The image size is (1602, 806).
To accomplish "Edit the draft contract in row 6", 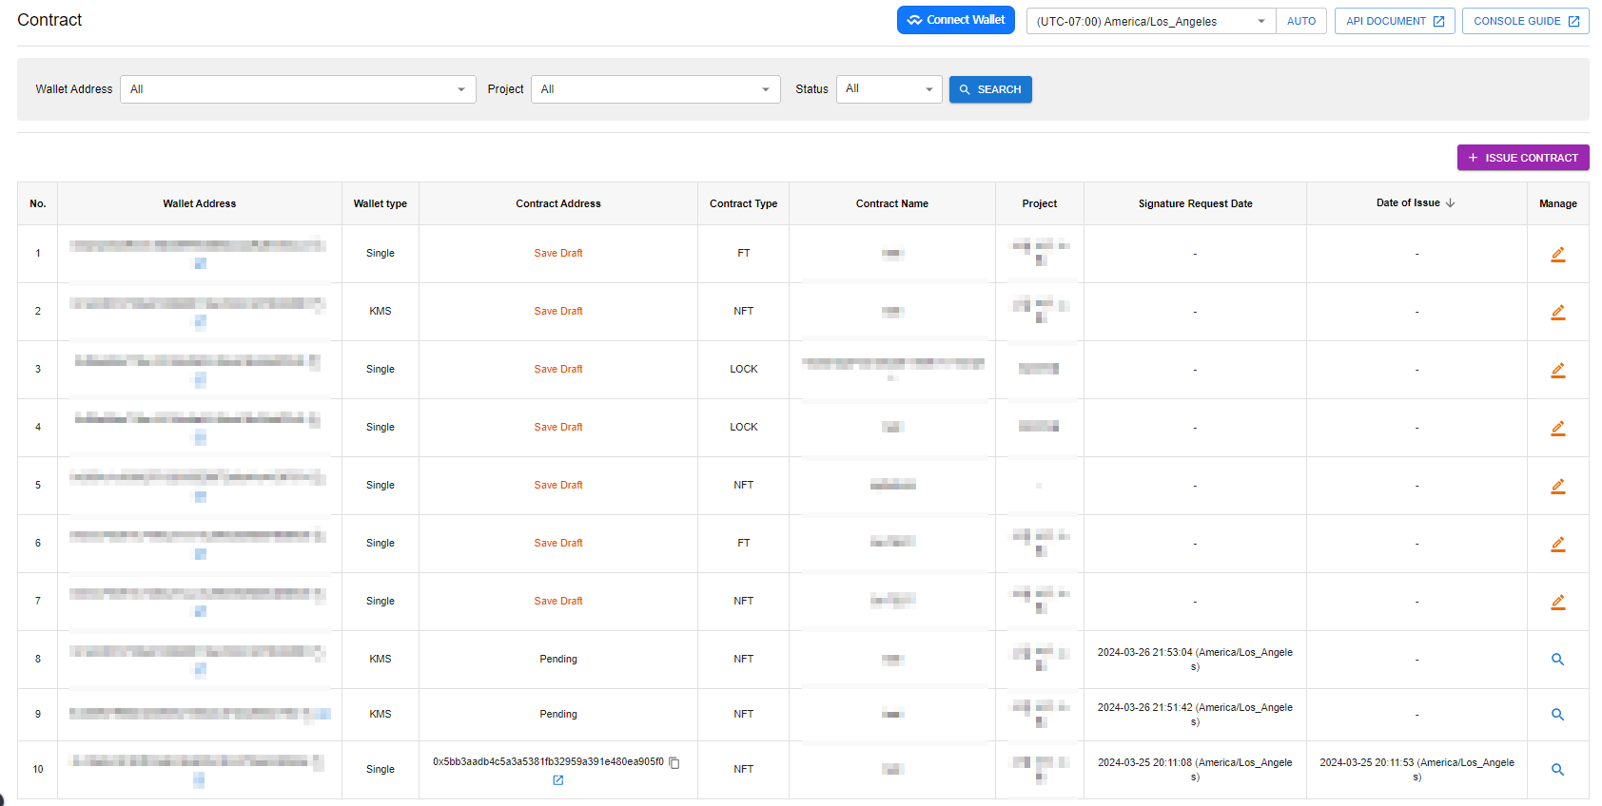I will pyautogui.click(x=1557, y=544).
